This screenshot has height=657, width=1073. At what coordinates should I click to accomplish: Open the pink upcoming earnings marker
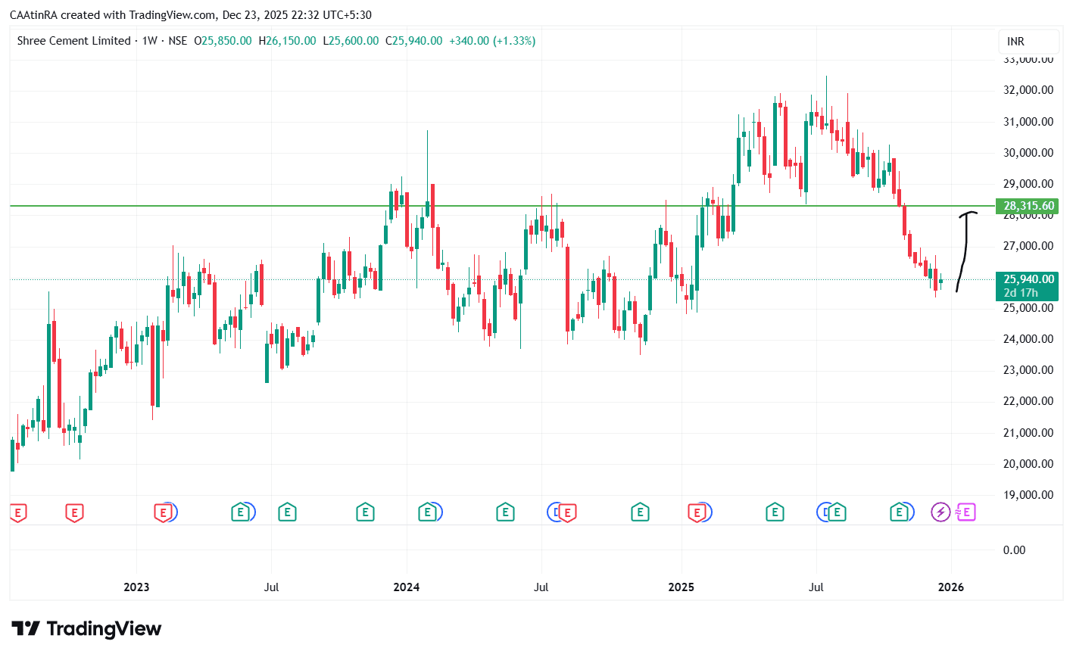click(x=966, y=512)
